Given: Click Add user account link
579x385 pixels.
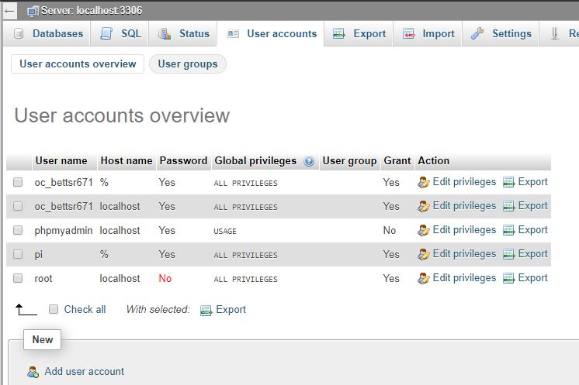Looking at the screenshot, I should (84, 371).
